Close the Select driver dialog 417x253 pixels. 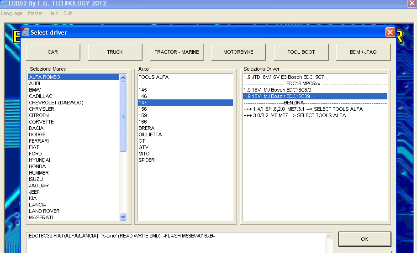[390, 32]
